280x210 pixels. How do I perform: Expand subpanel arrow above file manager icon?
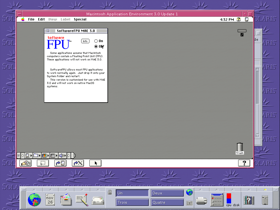67,189
